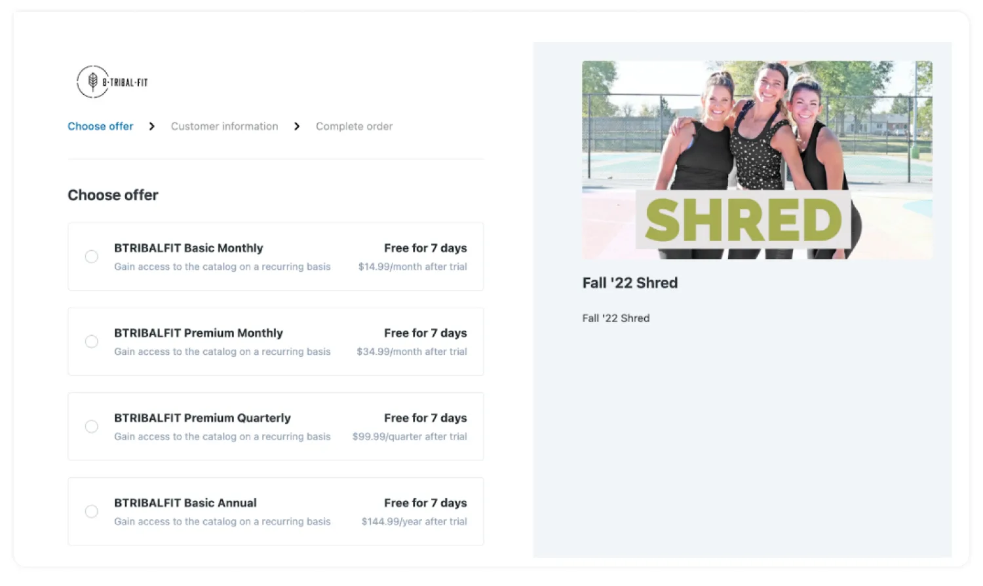The height and width of the screenshot is (586, 983).
Task: Click the $144.99/year after trial price
Action: pos(414,522)
